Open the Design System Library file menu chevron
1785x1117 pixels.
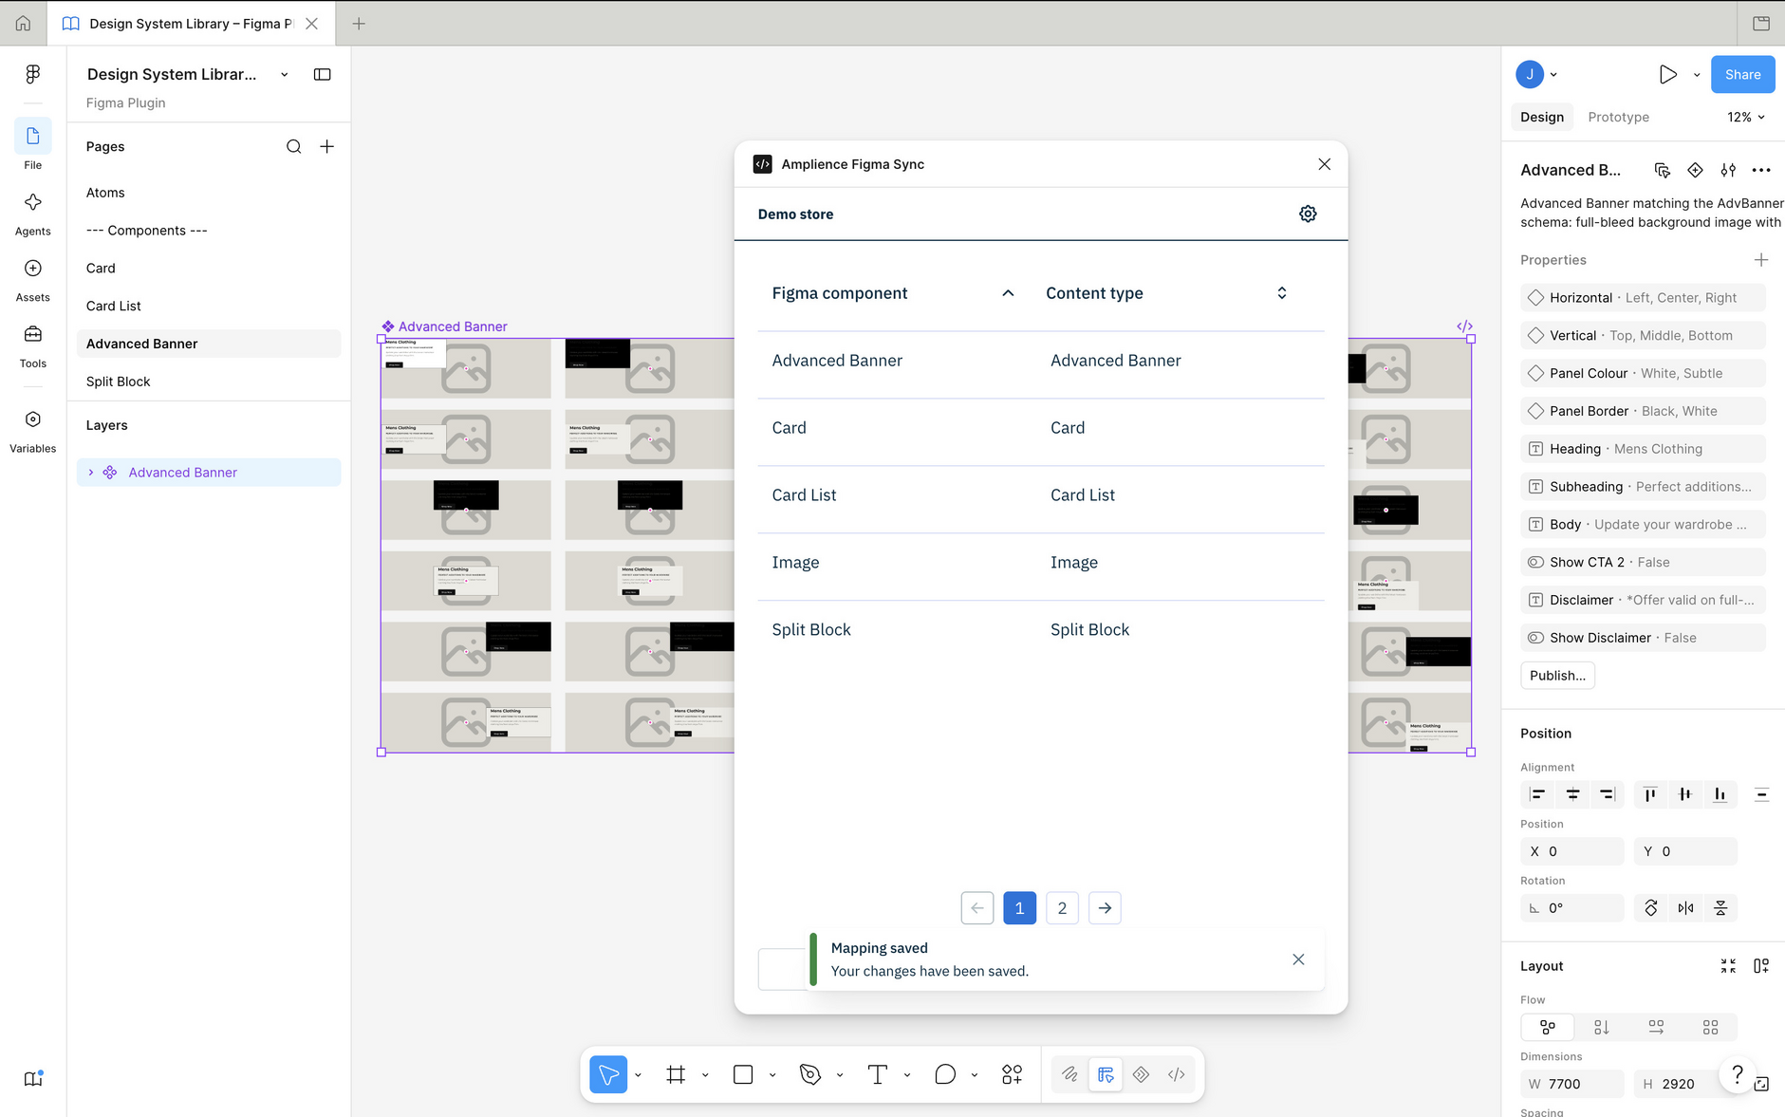point(285,74)
